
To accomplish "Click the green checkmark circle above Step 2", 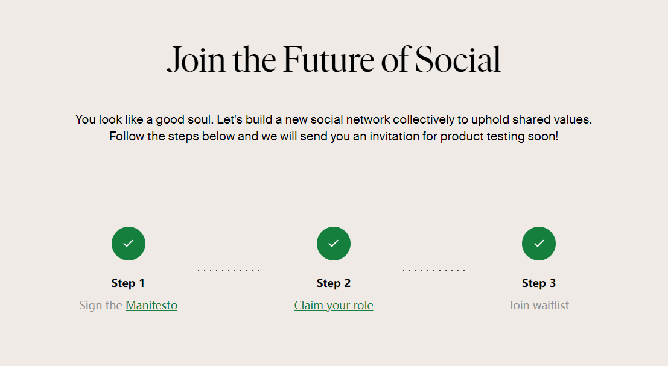I will click(334, 244).
